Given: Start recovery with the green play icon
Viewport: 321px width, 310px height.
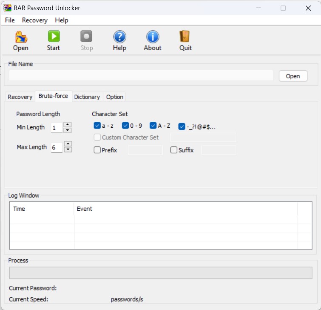Looking at the screenshot, I should [x=54, y=37].
